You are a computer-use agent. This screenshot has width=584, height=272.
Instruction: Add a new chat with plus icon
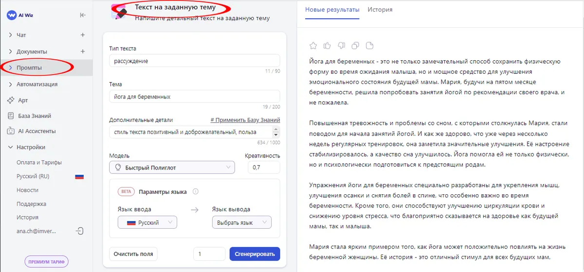click(x=83, y=35)
